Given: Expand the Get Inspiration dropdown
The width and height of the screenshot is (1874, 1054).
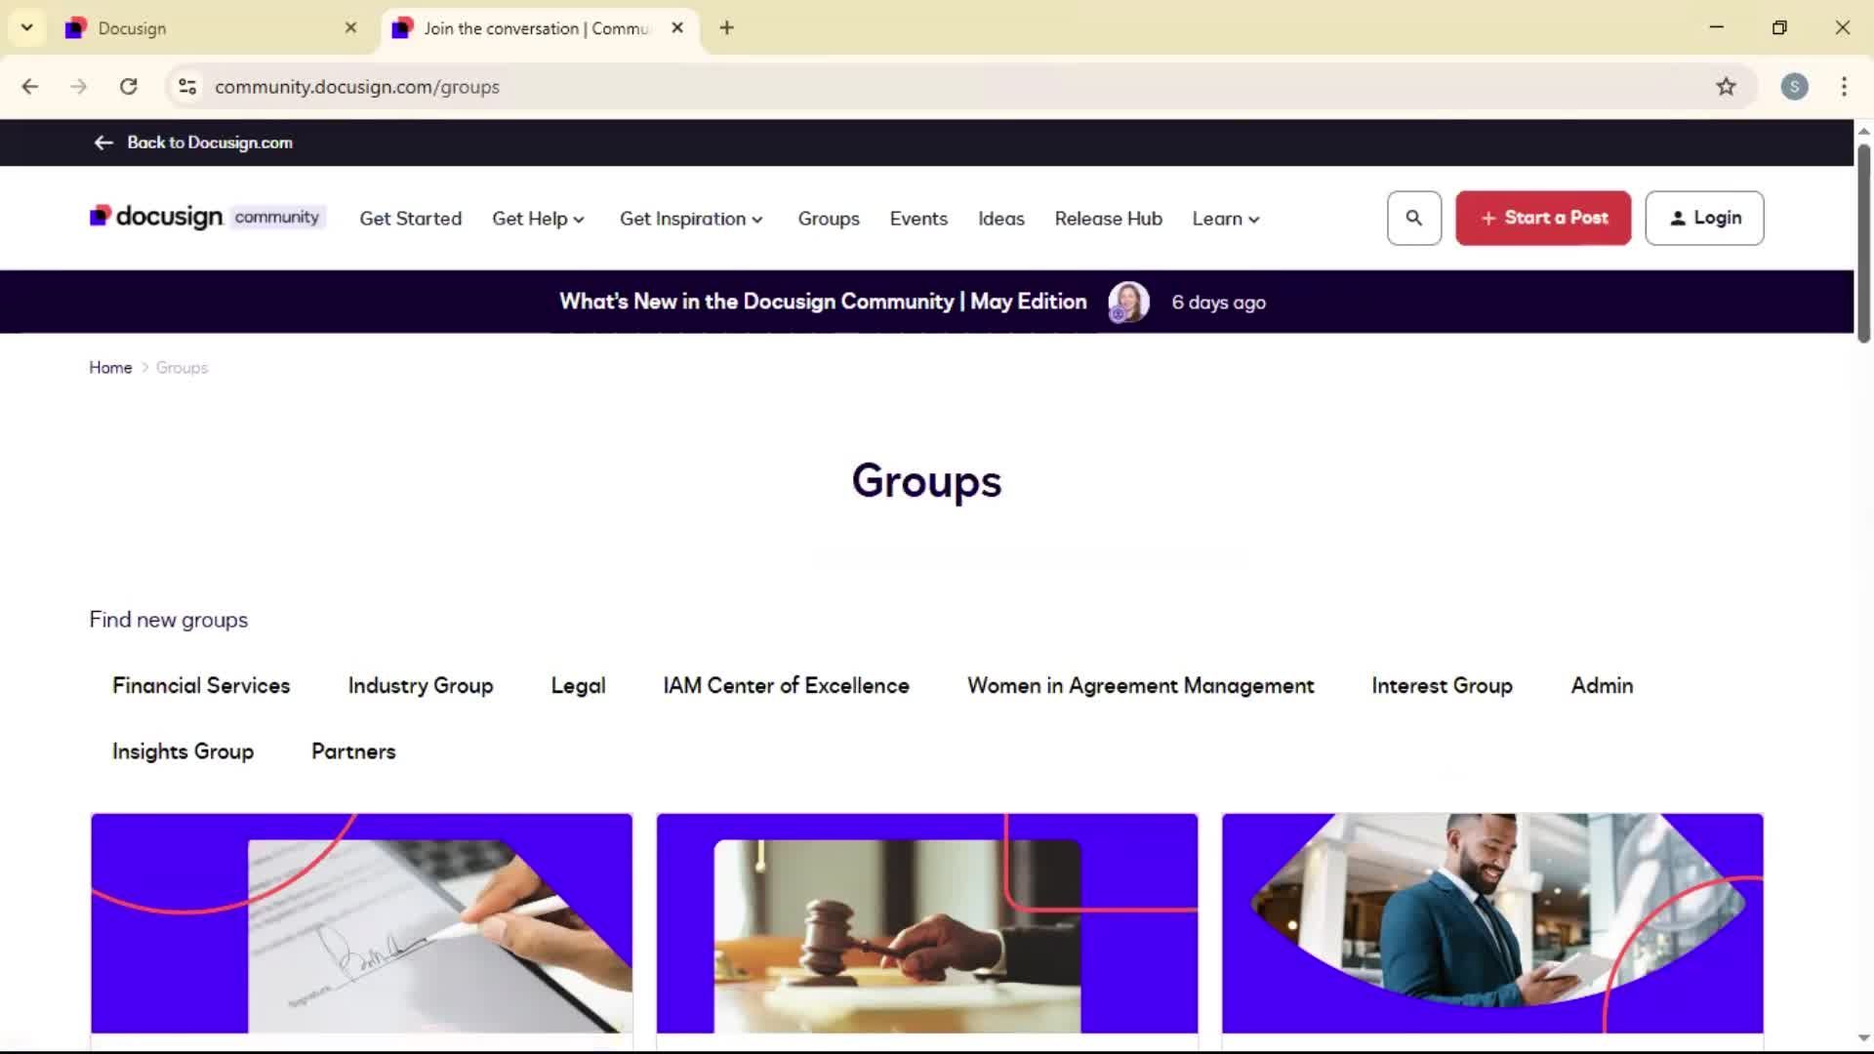Looking at the screenshot, I should pyautogui.click(x=691, y=219).
